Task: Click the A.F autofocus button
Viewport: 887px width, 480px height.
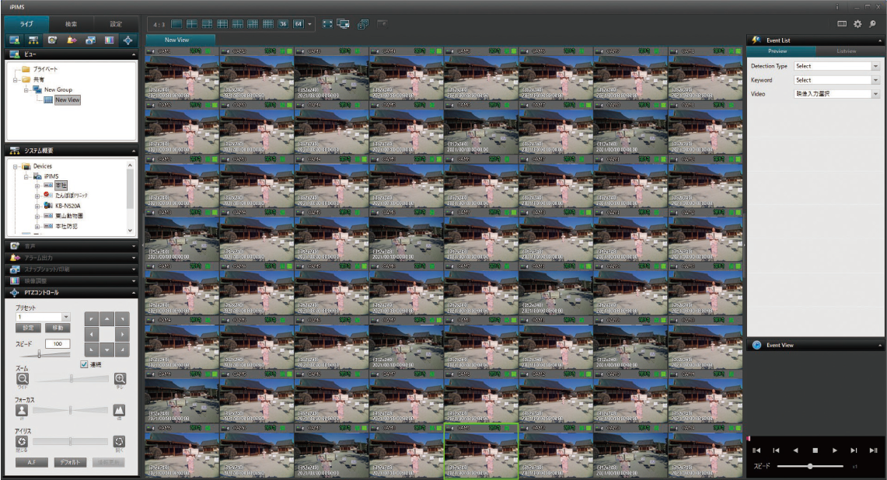Action: pos(31,462)
